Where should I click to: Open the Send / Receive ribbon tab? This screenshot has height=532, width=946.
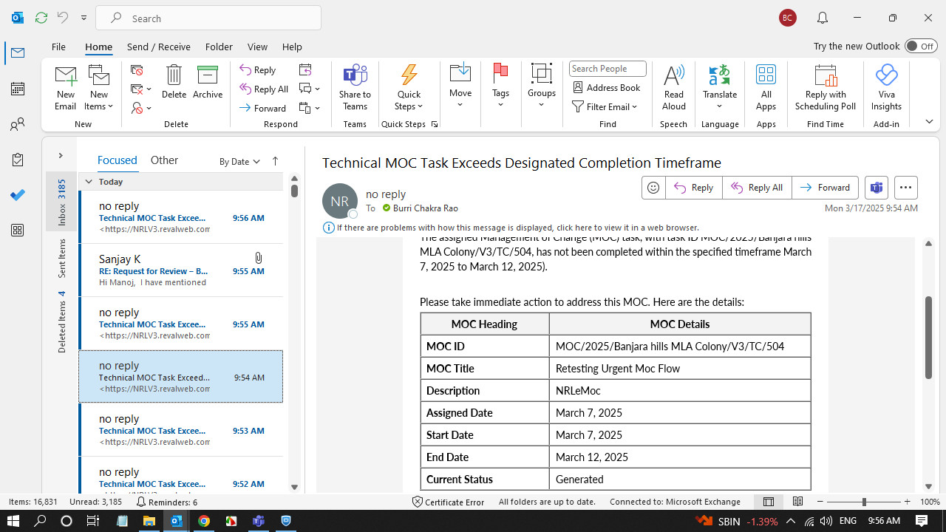(x=158, y=47)
